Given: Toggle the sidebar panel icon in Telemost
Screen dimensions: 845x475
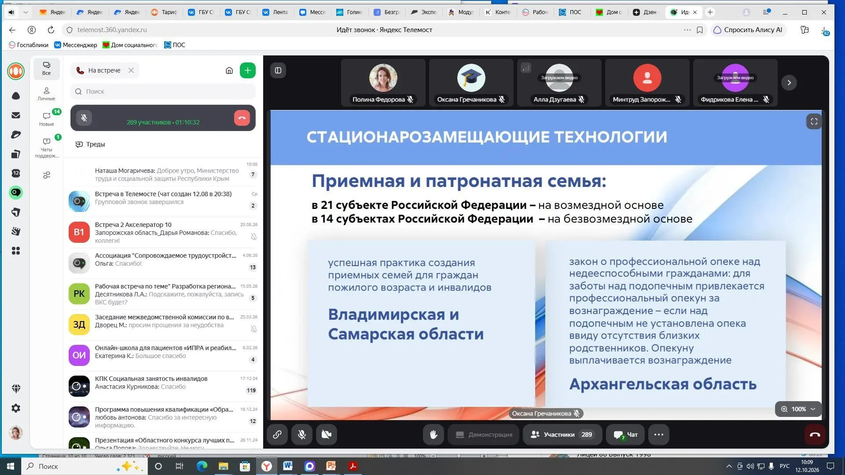Looking at the screenshot, I should pyautogui.click(x=278, y=70).
